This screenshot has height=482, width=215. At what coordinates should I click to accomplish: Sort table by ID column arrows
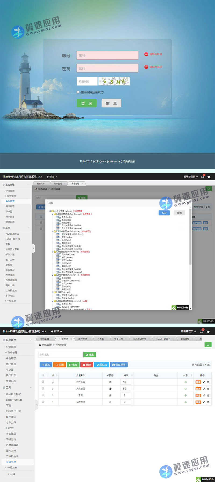[x=57, y=375]
